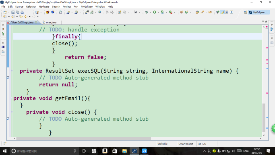
Task: Open the Back history dropdown arrow
Action: click(x=29, y=17)
